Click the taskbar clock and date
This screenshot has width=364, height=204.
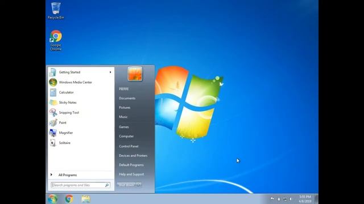[305, 199]
